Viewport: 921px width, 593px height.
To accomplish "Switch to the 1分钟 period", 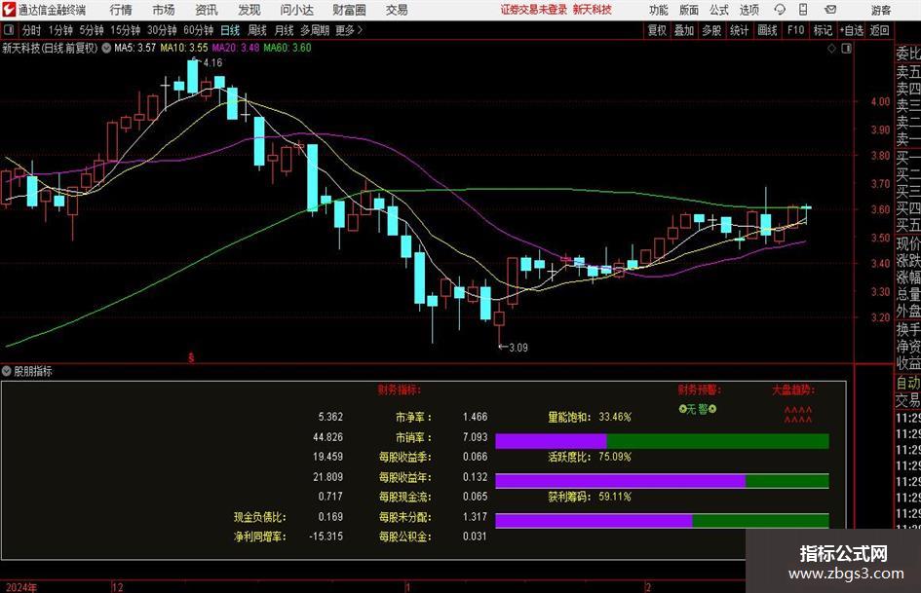I will tap(59, 30).
